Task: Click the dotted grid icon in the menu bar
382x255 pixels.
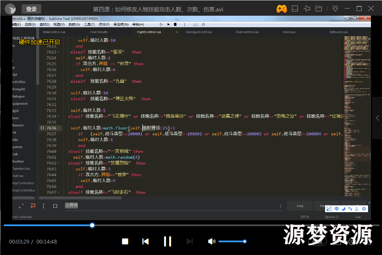Action: pos(195,25)
